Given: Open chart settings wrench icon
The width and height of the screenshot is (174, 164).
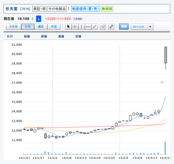Looking at the screenshot, I should (111, 27).
